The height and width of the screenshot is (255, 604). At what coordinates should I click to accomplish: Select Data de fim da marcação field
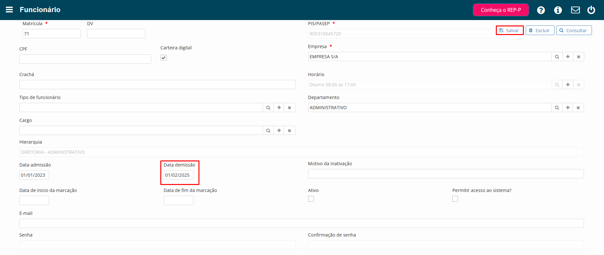coord(178,201)
